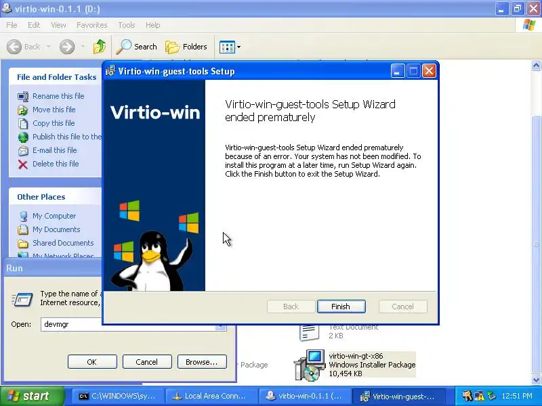Click the Explorer window title drive icon
Viewport: 542px width, 406px height.
click(7, 8)
